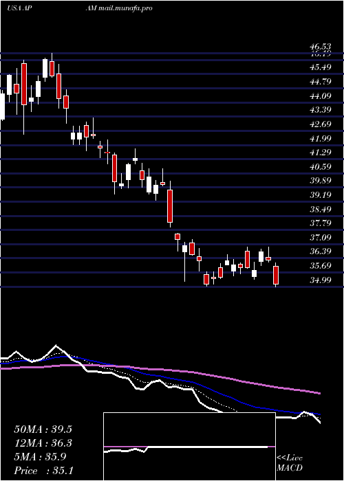This screenshot has width=344, height=481.
Task: Click the 43.39 price axis label
Action: pyautogui.click(x=321, y=109)
